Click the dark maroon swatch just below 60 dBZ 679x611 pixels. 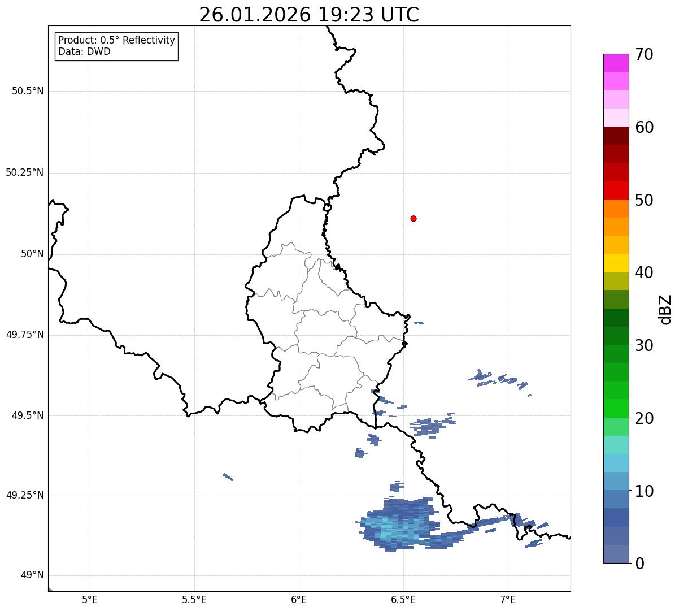616,136
